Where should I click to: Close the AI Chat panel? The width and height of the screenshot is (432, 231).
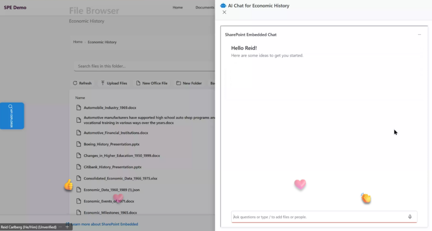224,12
